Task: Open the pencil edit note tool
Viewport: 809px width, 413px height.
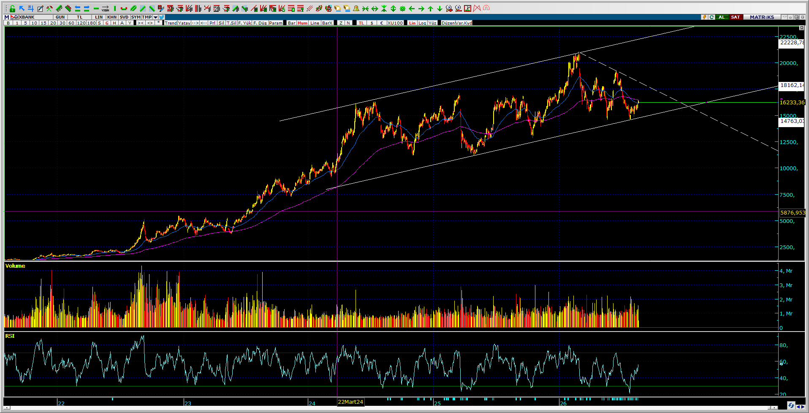Action: (40, 8)
